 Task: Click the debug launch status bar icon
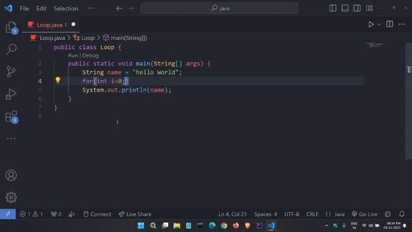[71, 214]
